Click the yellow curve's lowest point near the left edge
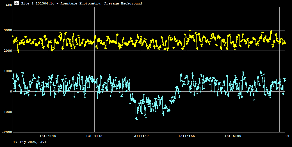The image size is (292, 147). 19,52
